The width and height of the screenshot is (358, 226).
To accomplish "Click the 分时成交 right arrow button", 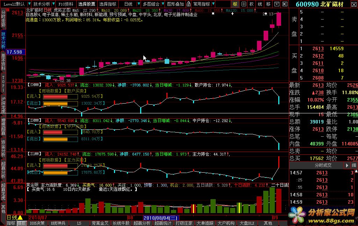I will tap(347, 165).
